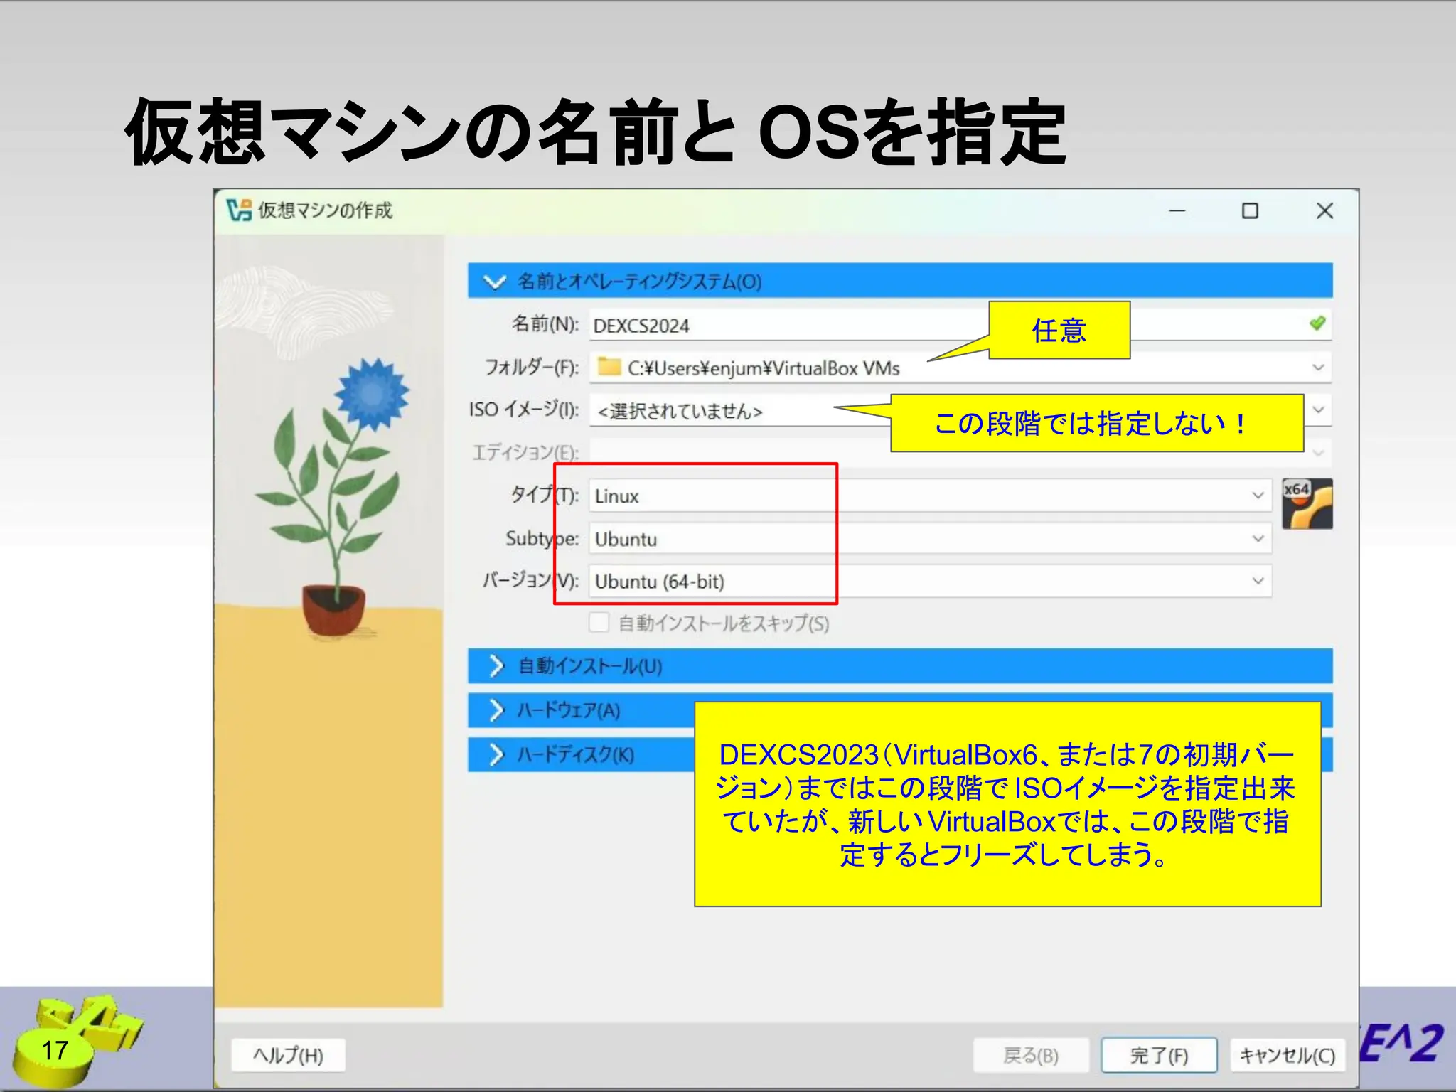Toggle the 自動インストールをスキップ(S) checkbox
1456x1092 pixels.
(599, 623)
